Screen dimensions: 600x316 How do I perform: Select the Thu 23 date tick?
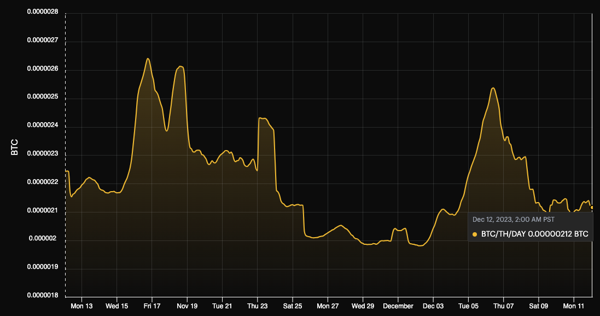click(x=258, y=306)
